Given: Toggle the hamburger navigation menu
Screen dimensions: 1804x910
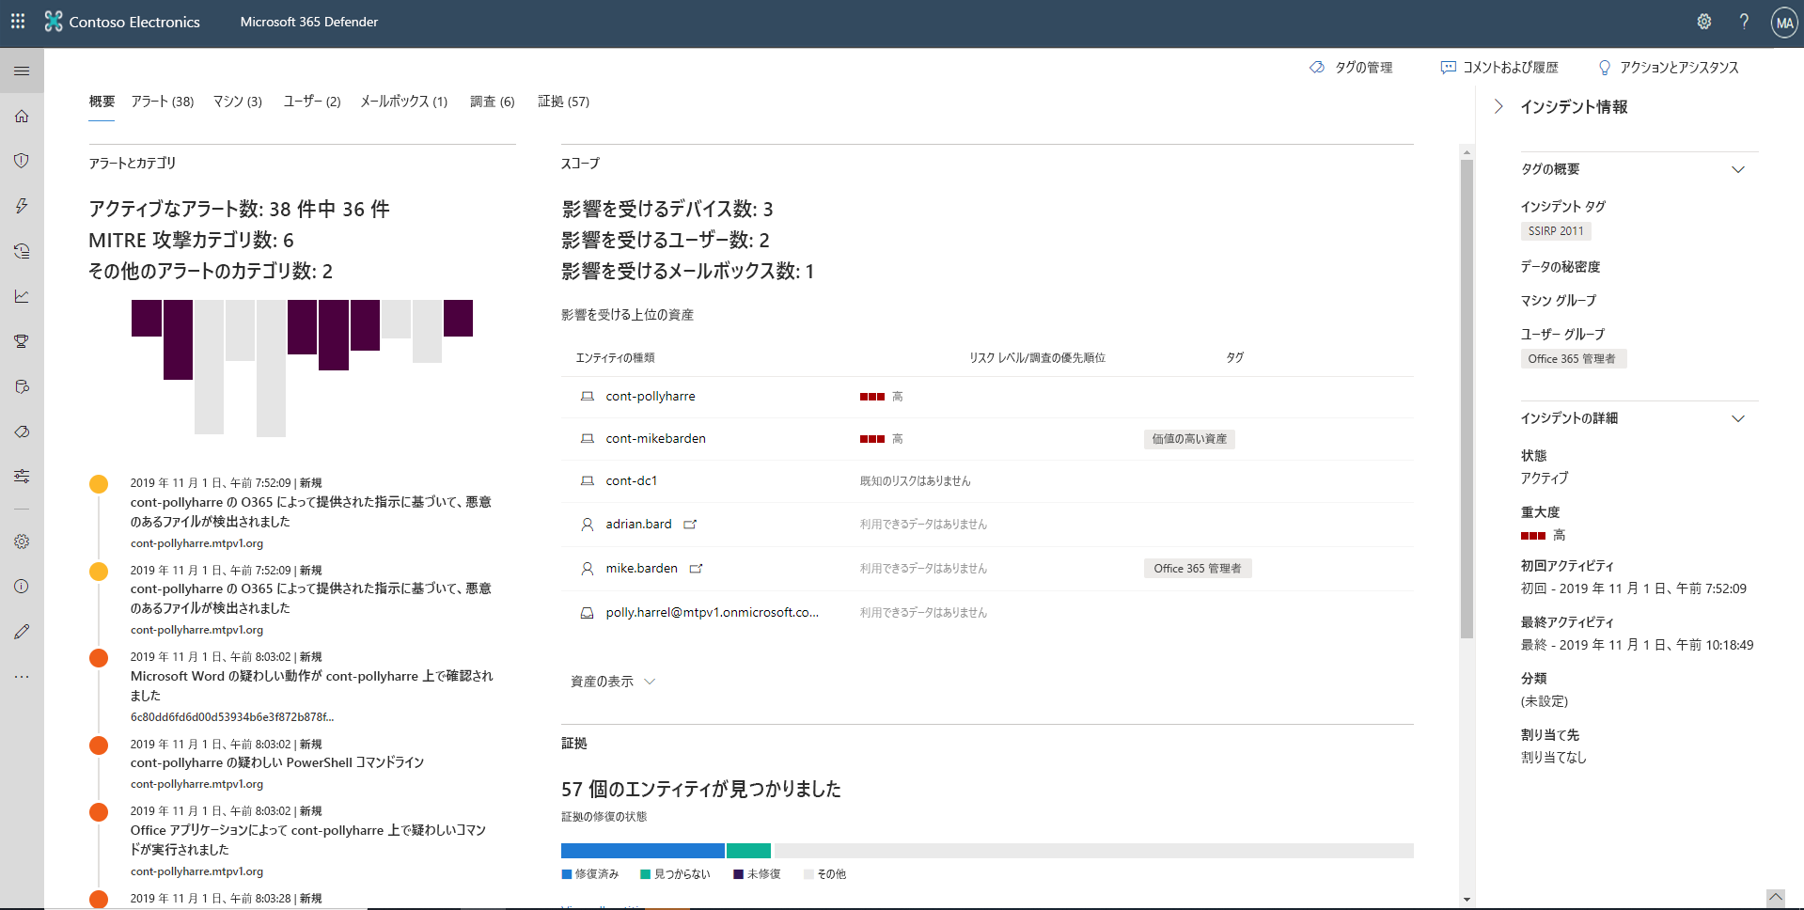Looking at the screenshot, I should [x=22, y=71].
